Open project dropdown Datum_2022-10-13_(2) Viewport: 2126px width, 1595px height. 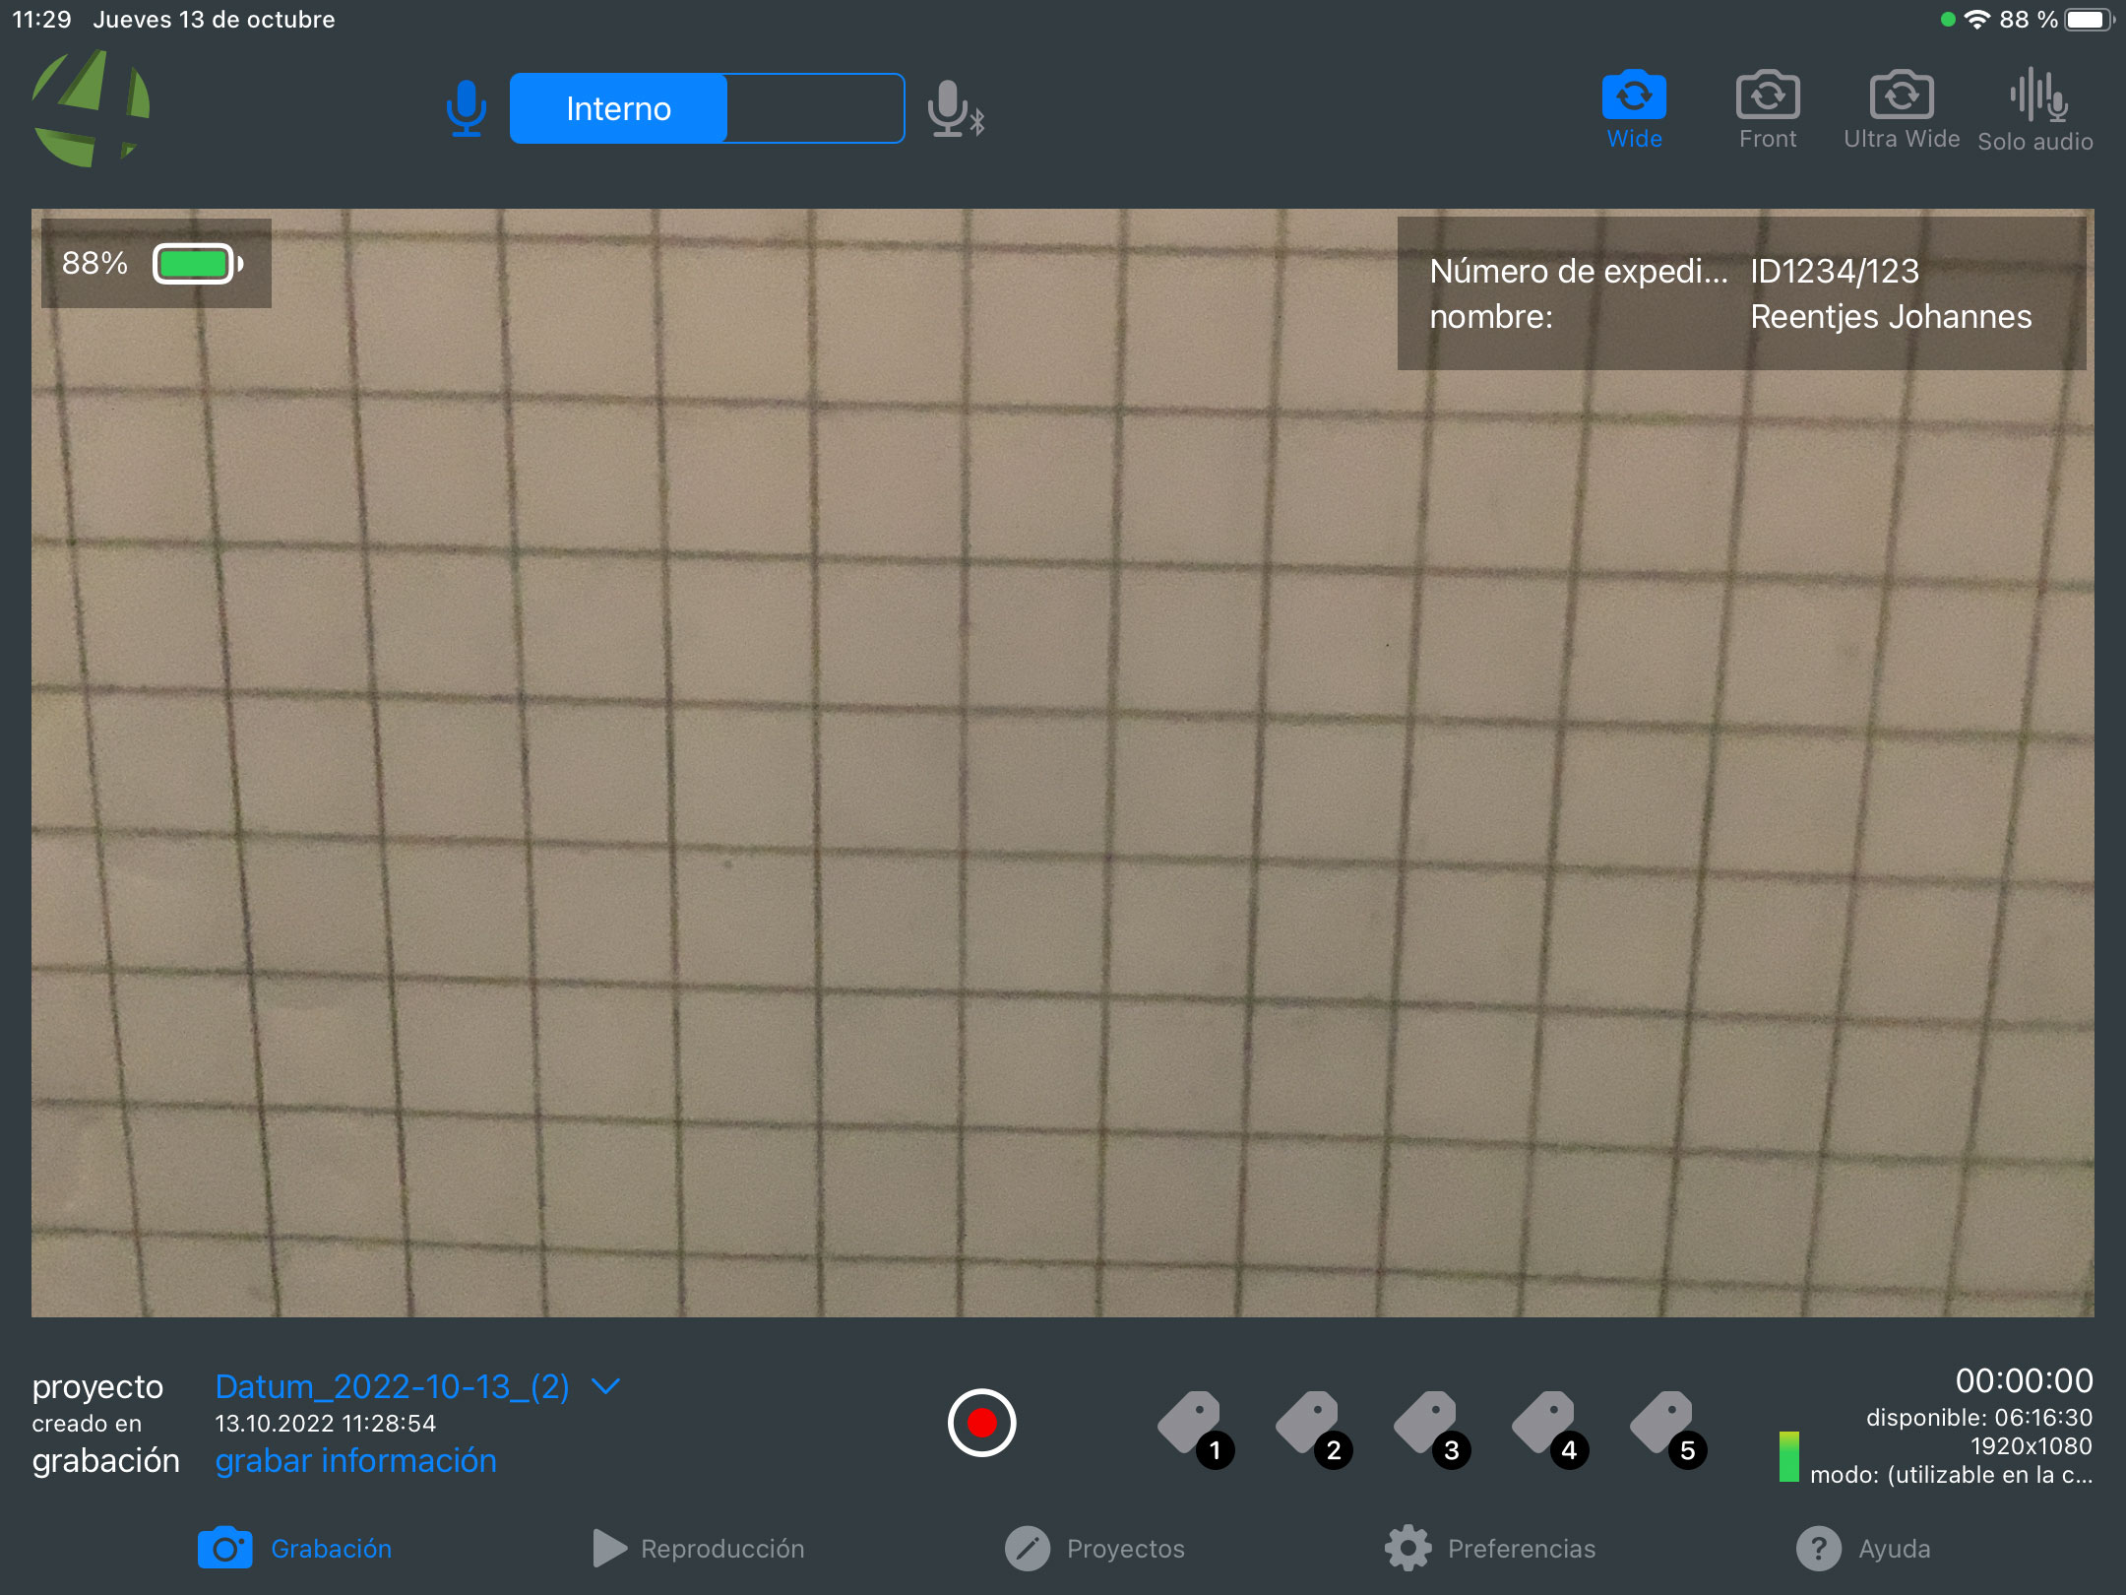pos(392,1386)
